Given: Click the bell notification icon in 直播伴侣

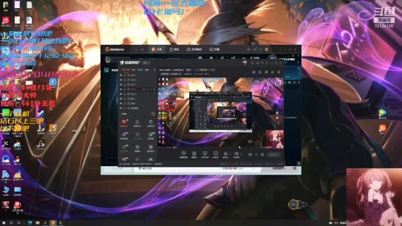Looking at the screenshot, I should (x=272, y=72).
